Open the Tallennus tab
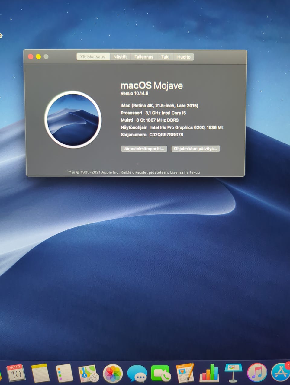Image resolution: width=290 pixels, height=385 pixels. coord(144,57)
